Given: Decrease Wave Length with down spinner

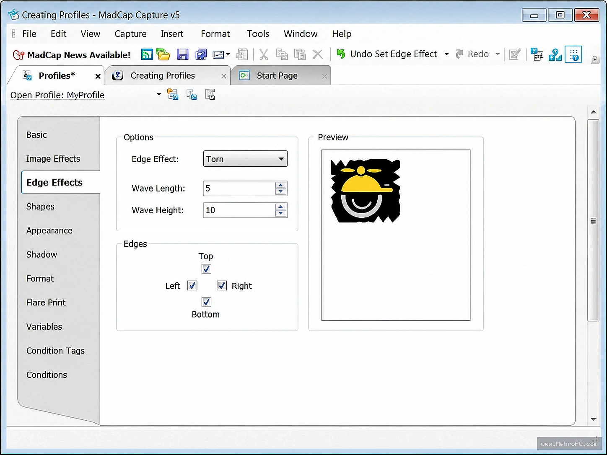Looking at the screenshot, I should pos(281,191).
